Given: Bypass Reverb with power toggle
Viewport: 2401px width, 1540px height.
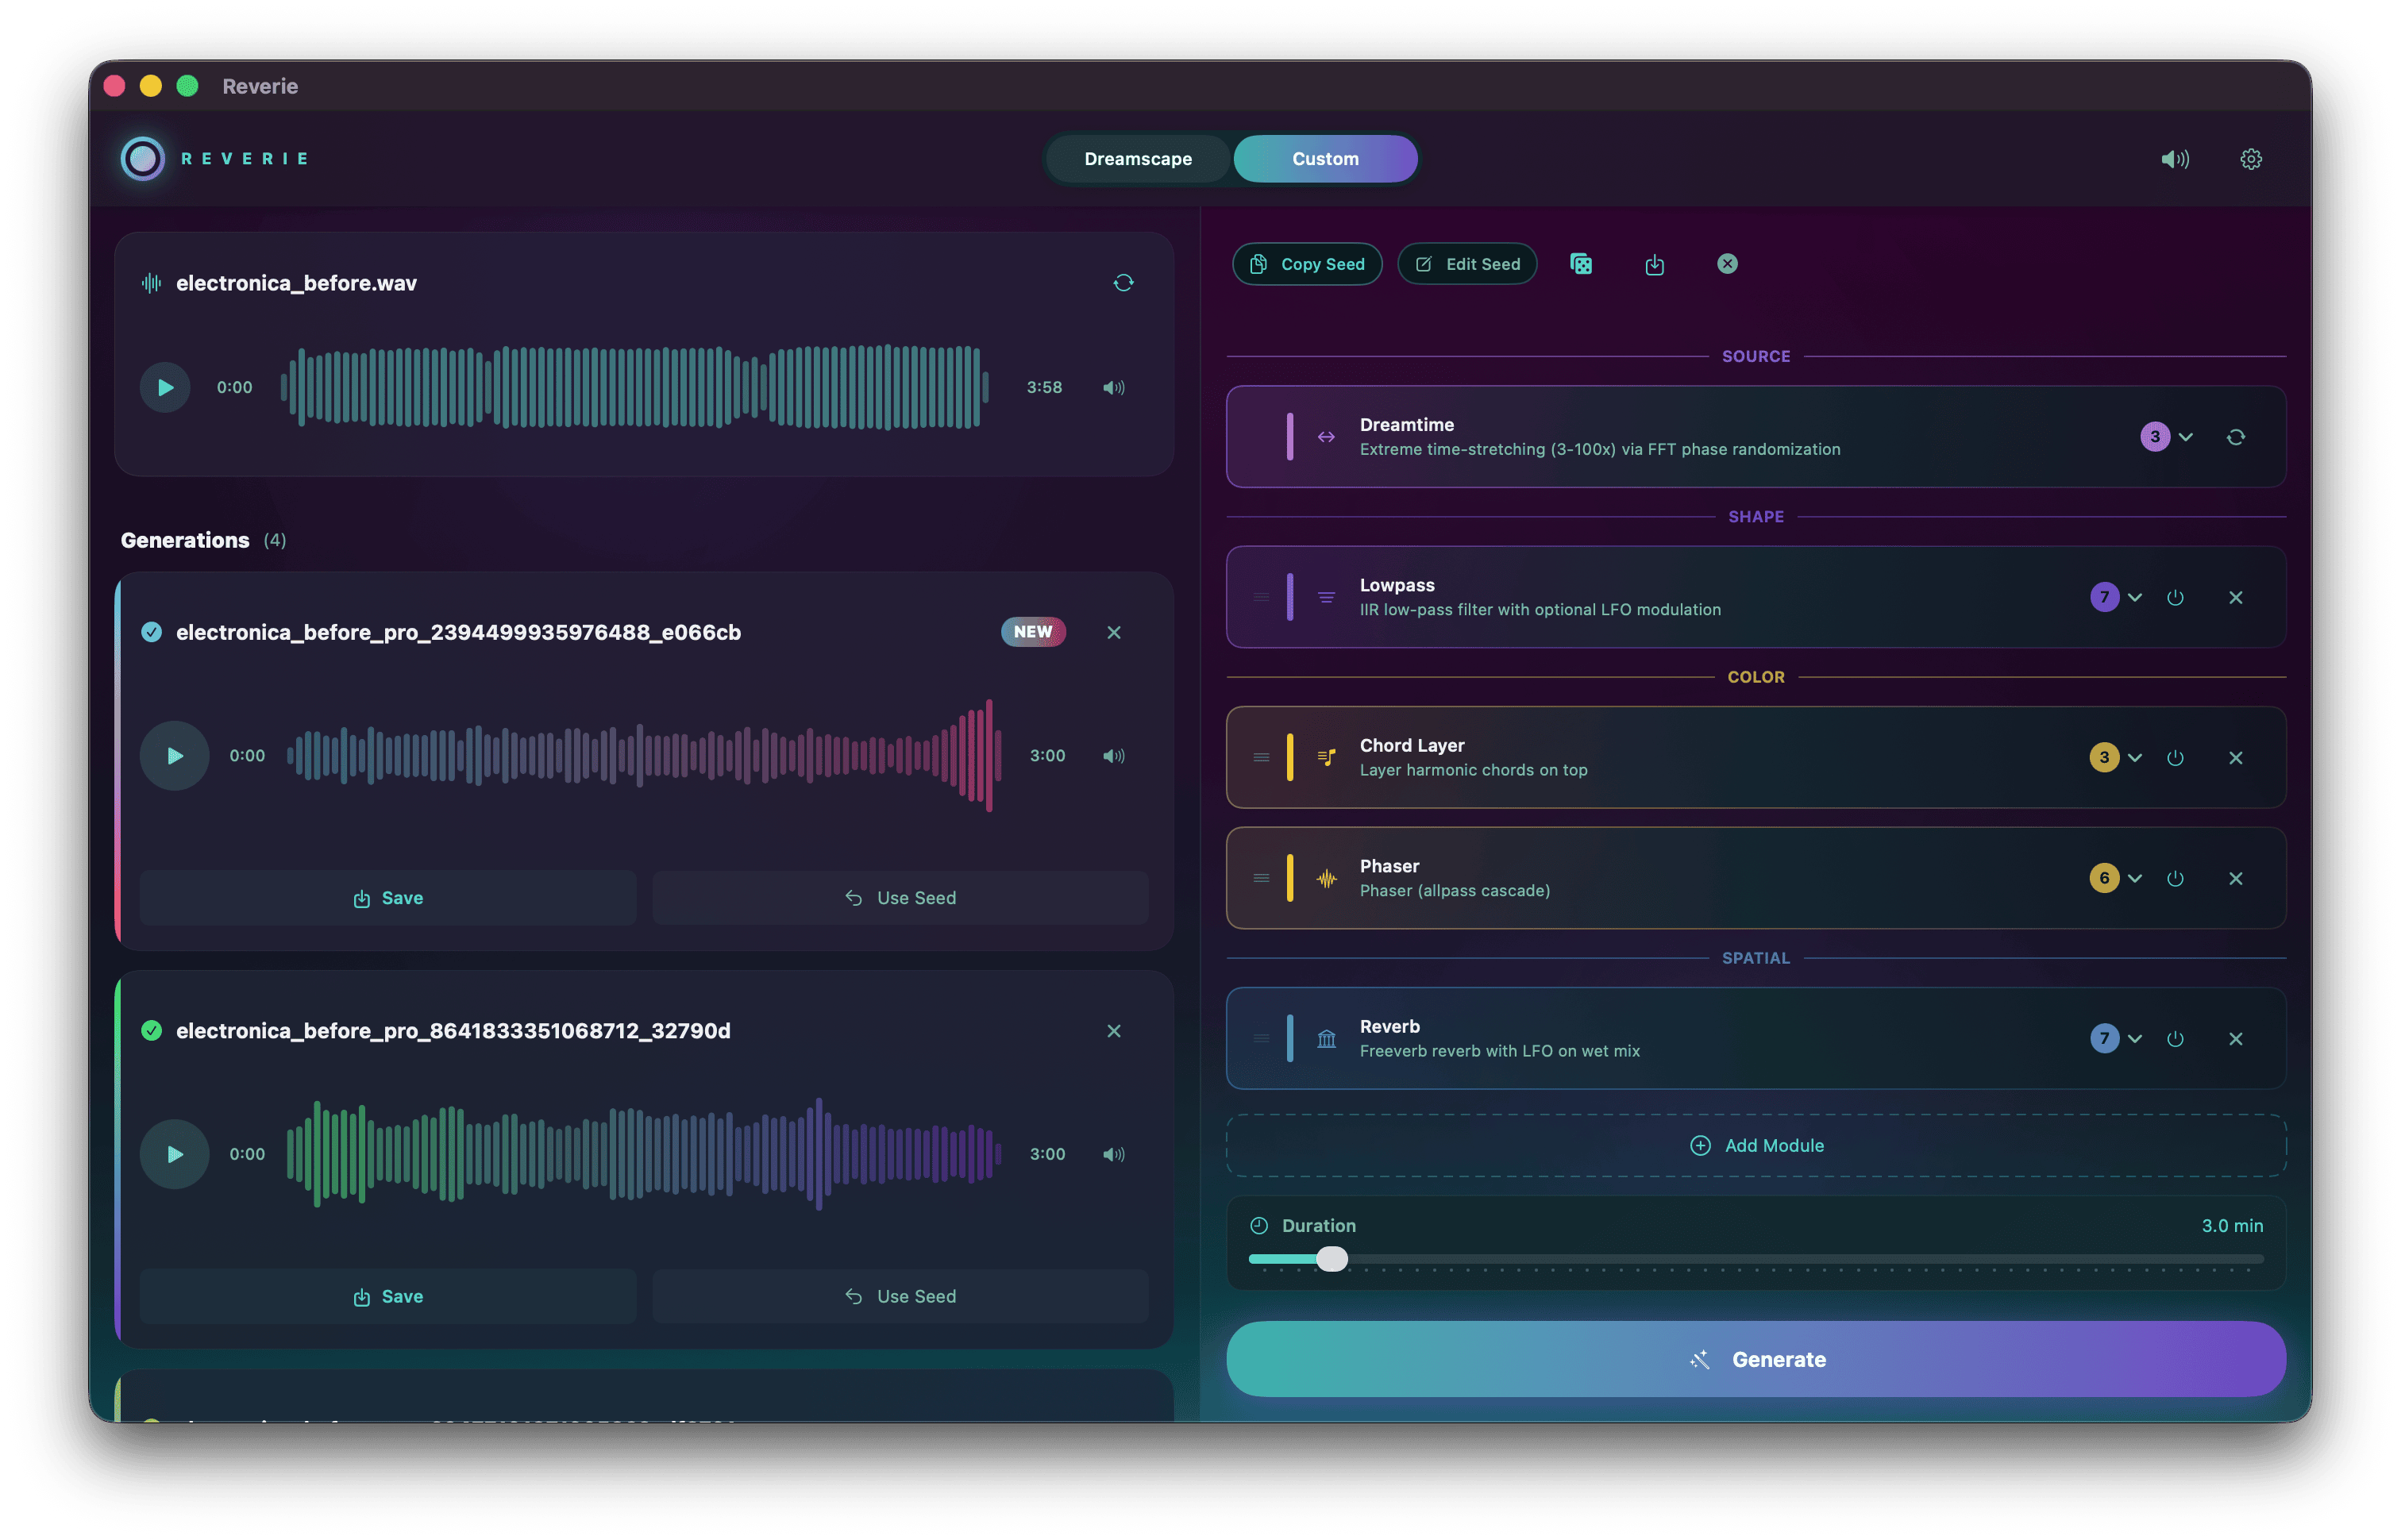Looking at the screenshot, I should (2174, 1038).
